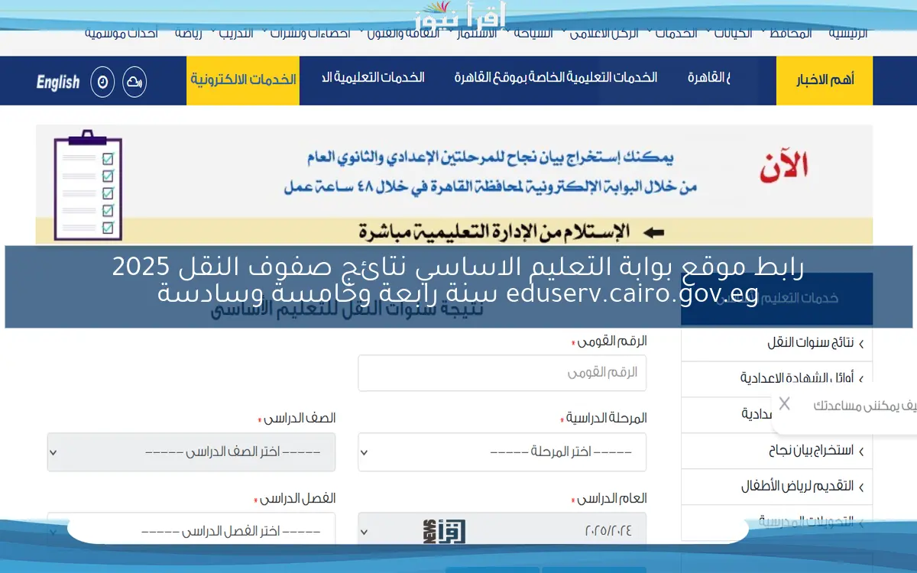This screenshot has height=573, width=917.
Task: Switch site language to English
Action: click(58, 82)
